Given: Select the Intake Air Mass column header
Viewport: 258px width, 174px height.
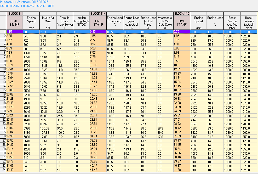Looking at the screenshot, I should [48, 23].
